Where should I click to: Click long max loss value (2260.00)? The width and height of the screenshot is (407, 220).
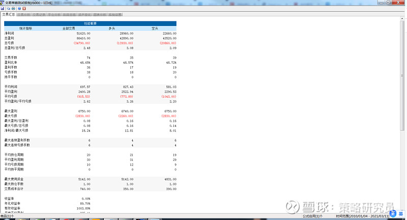[126, 116]
